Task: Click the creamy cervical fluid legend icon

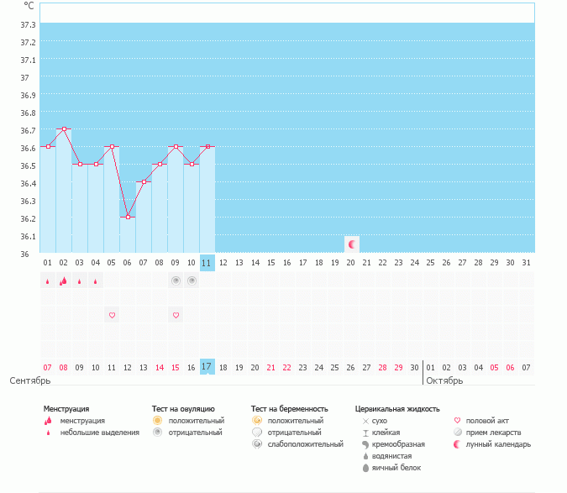Action: (x=365, y=443)
